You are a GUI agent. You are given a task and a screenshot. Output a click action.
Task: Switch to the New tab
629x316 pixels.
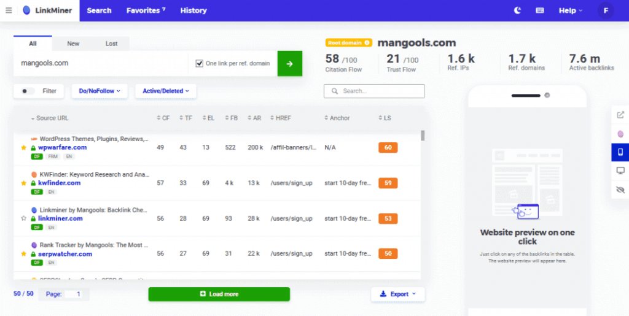click(x=73, y=44)
